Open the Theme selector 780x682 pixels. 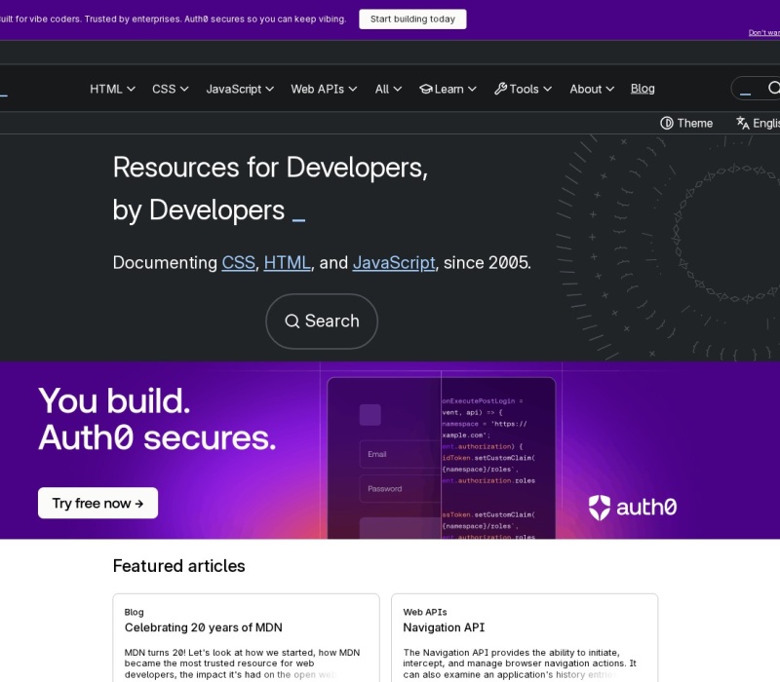click(x=686, y=123)
